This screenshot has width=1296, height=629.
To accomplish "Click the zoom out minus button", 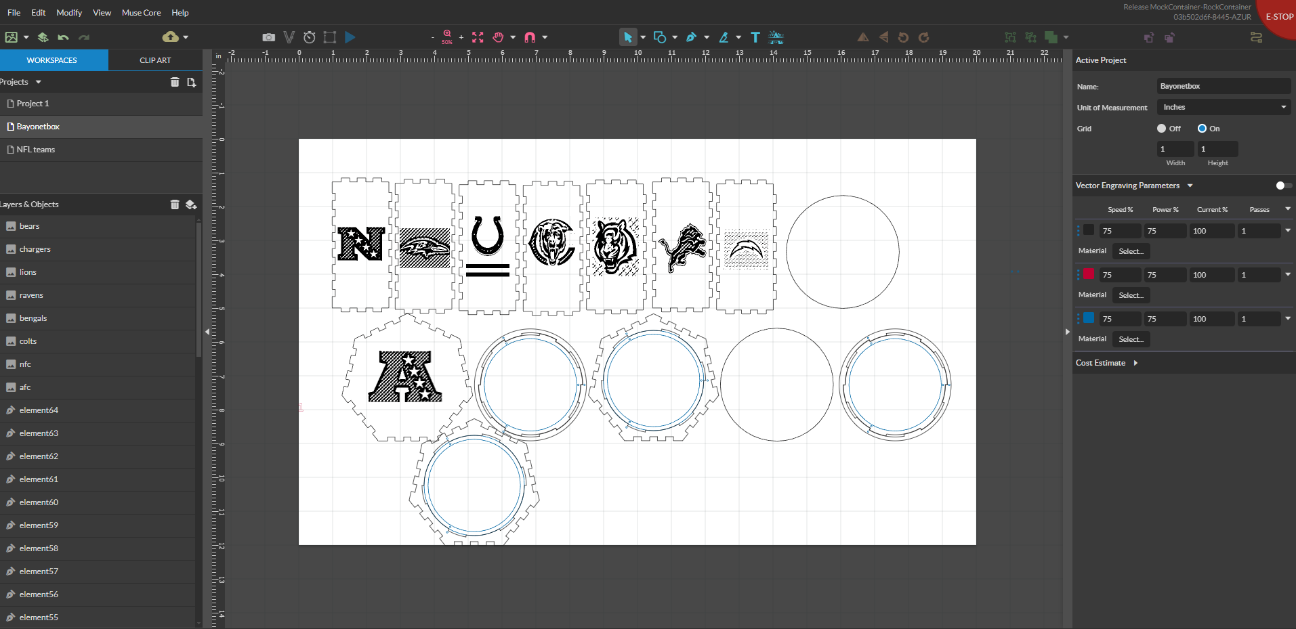I will point(433,38).
